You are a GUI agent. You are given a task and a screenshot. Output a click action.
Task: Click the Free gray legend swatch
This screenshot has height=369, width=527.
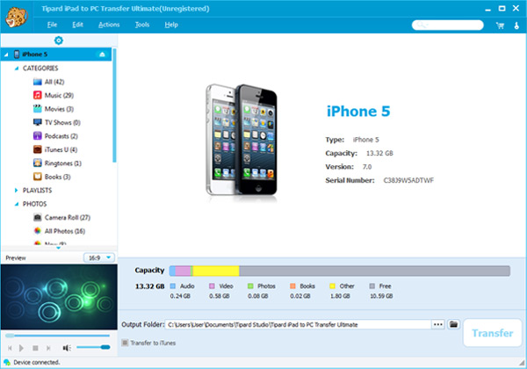(x=372, y=286)
